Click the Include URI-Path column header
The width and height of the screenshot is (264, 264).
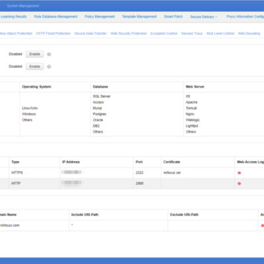(x=84, y=214)
